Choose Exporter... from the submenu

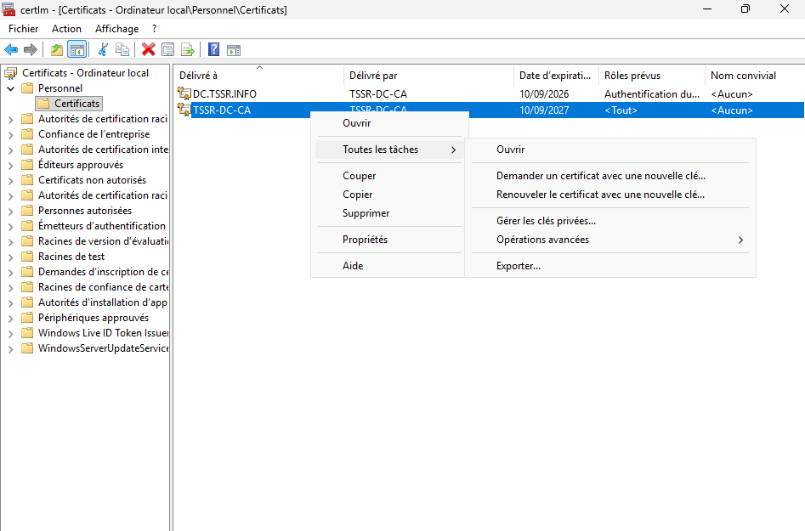pos(518,266)
